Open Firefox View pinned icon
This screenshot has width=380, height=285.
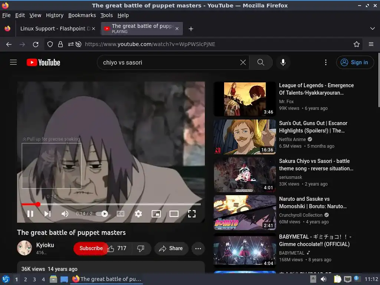(7, 29)
